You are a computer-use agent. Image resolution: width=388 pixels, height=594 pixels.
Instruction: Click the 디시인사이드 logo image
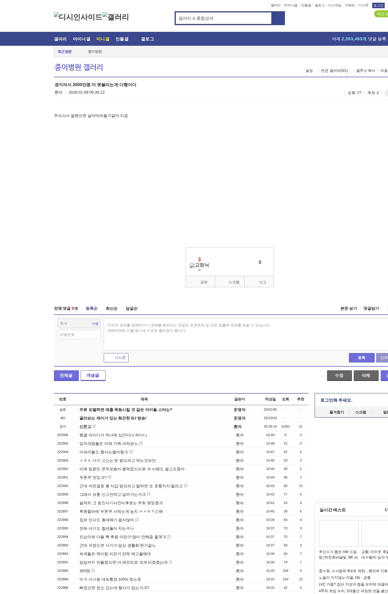78,17
